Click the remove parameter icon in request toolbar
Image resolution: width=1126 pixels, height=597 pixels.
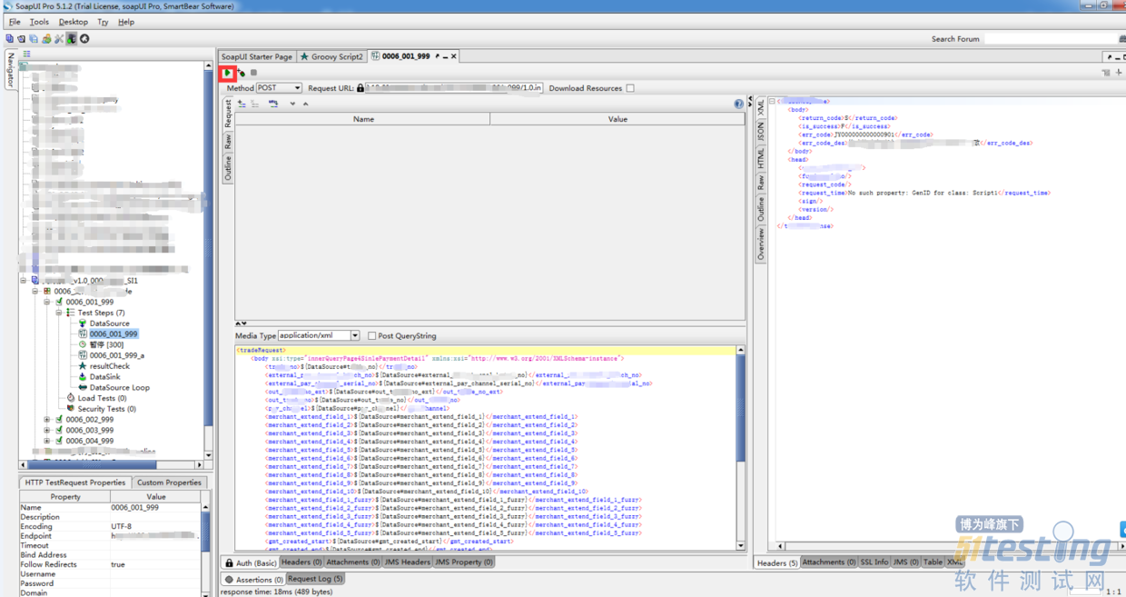click(255, 104)
